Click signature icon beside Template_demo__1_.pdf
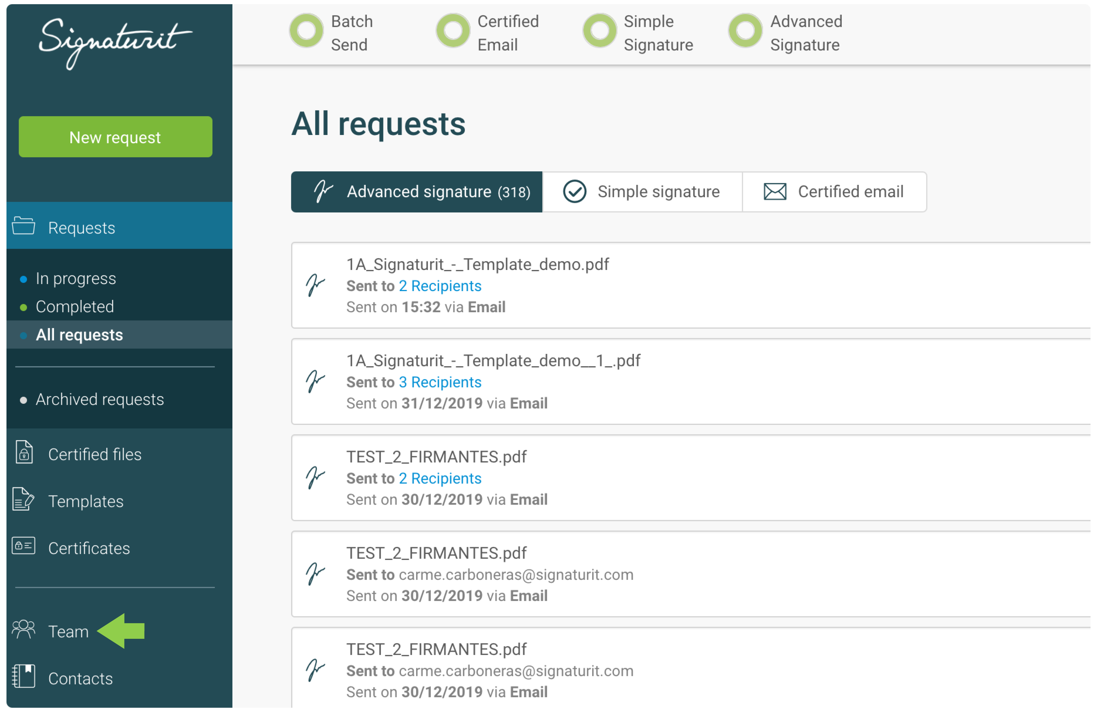The image size is (1101, 716). pyautogui.click(x=316, y=382)
